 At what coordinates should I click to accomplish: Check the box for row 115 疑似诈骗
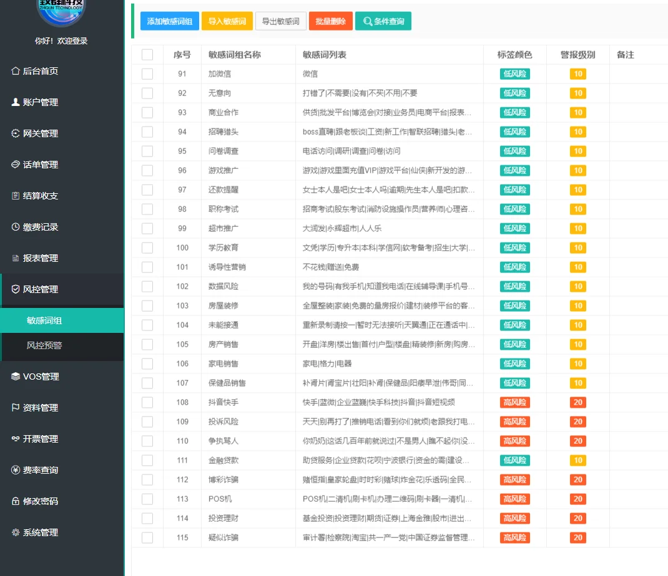pos(147,537)
